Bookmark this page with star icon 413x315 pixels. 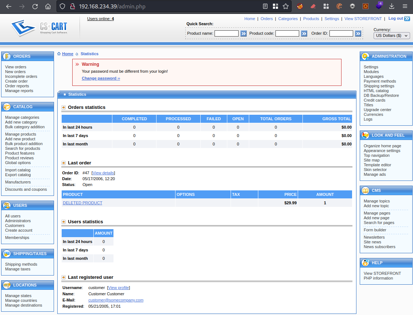[286, 6]
